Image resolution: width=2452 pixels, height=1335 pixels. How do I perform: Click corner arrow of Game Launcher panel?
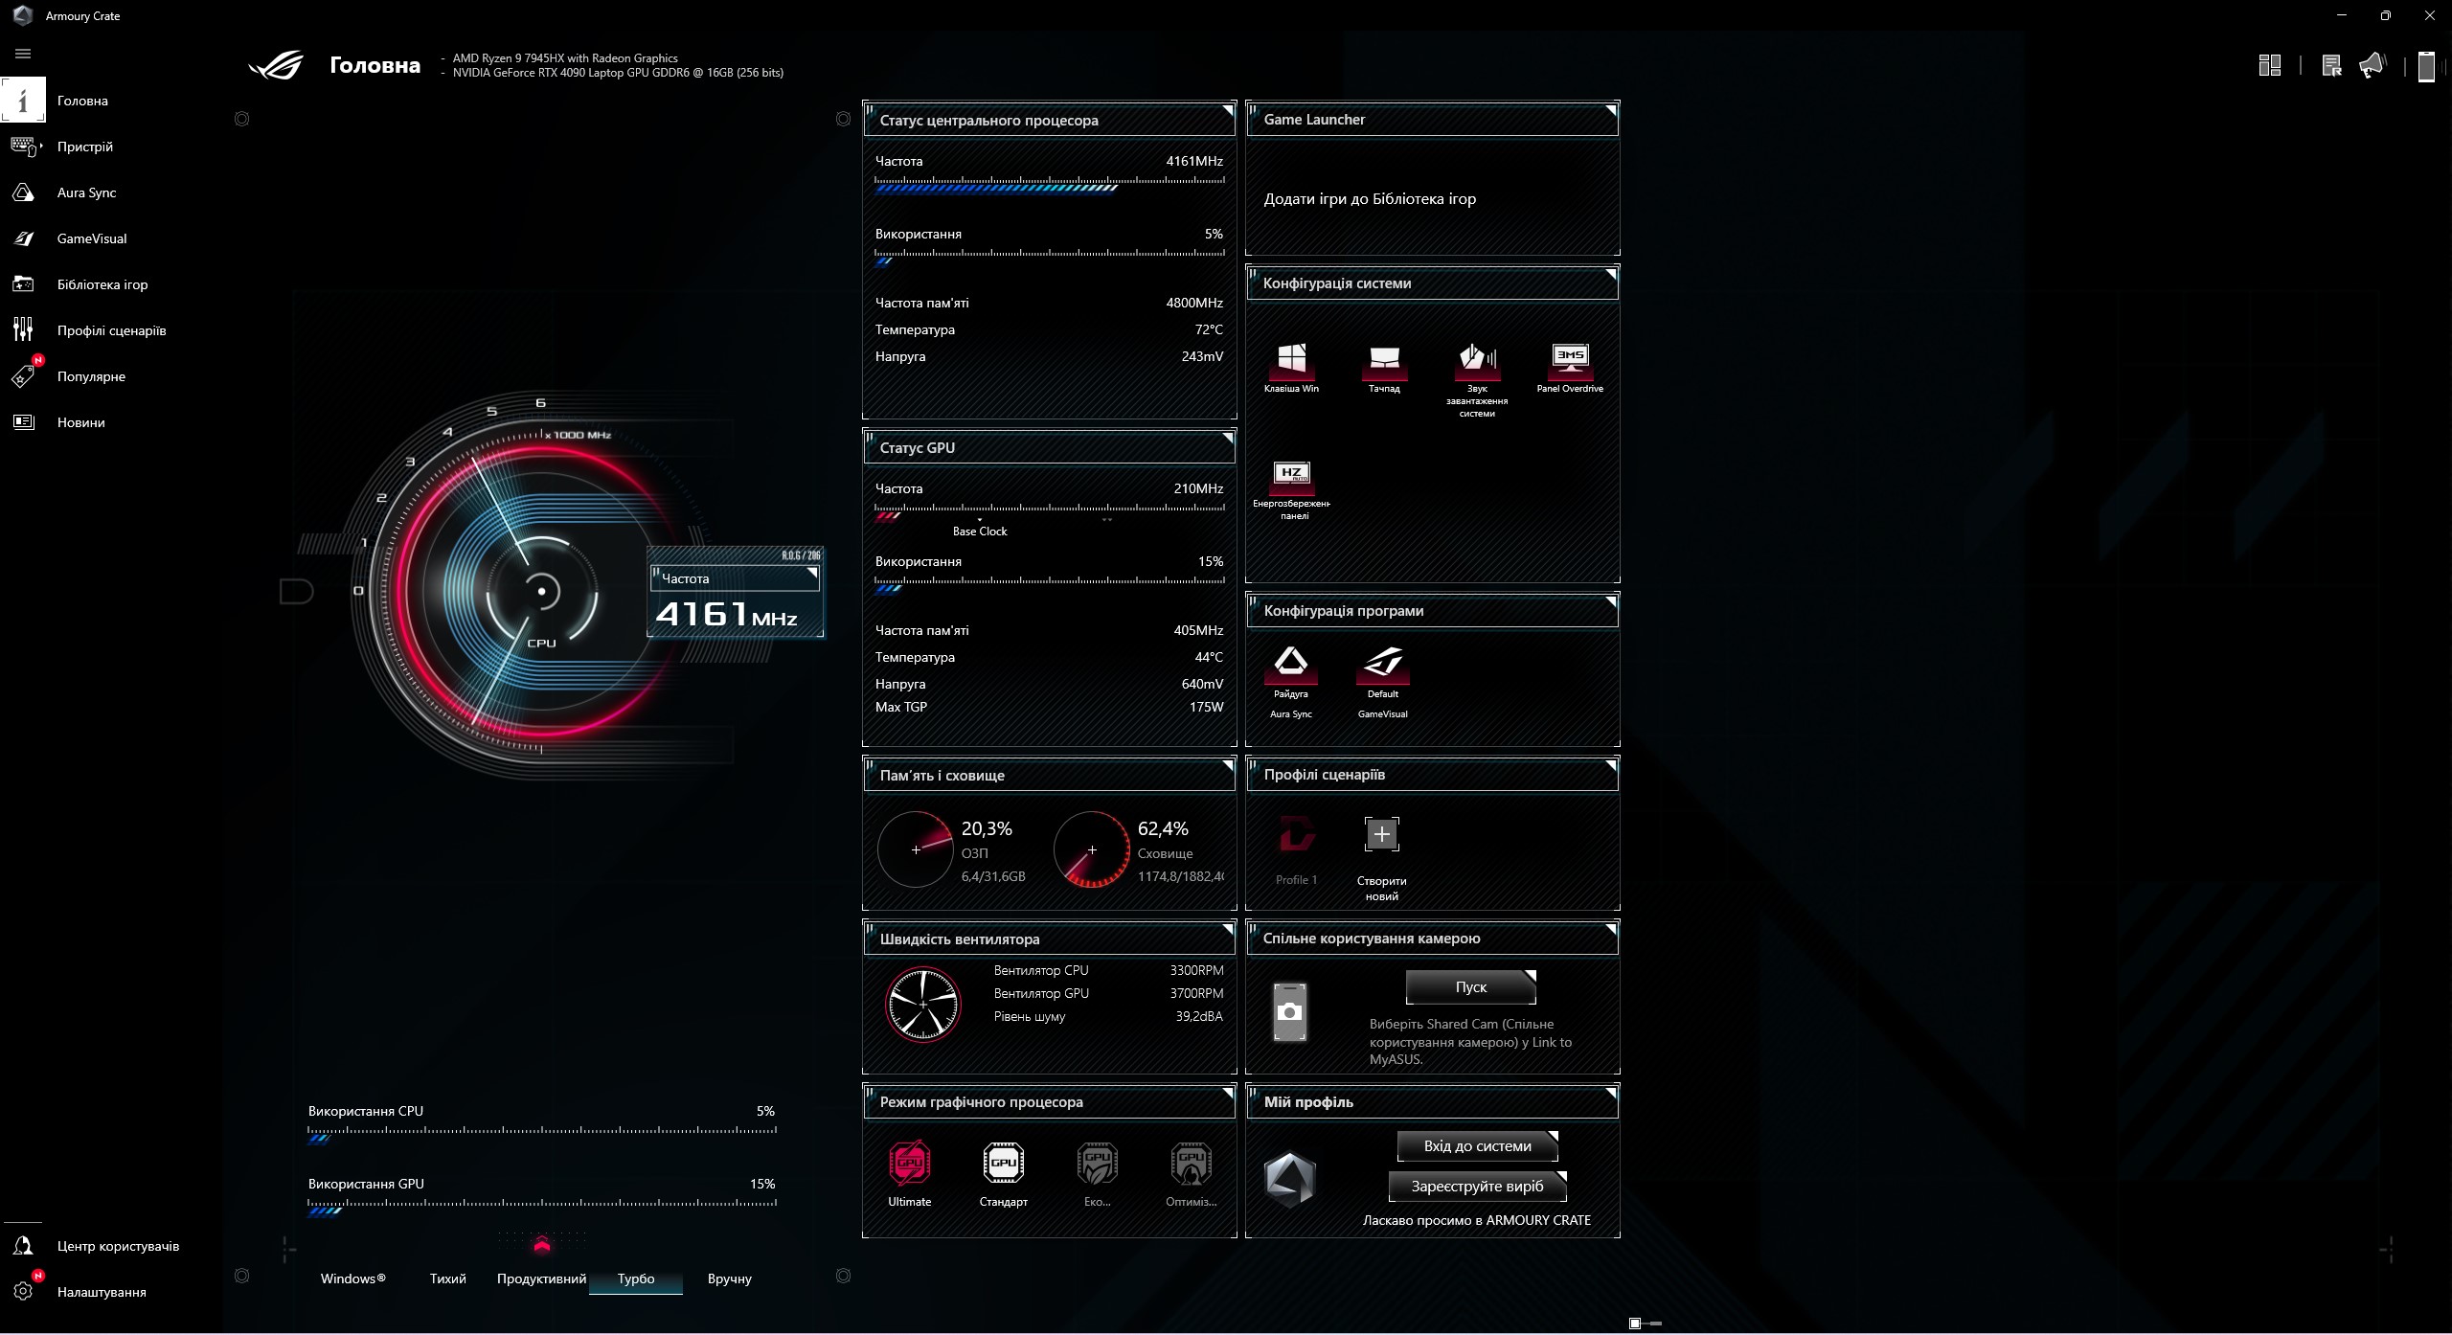coord(1610,111)
